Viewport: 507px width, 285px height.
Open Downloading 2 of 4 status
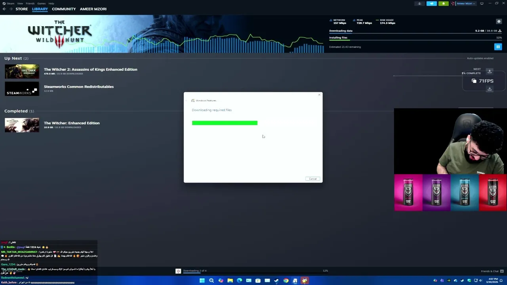point(194,271)
